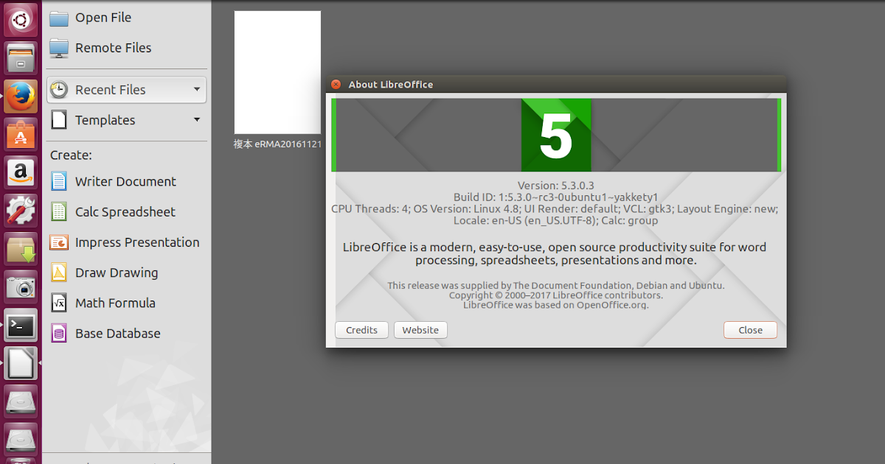
Task: Click the LibreOffice 5 logo banner
Action: coord(556,135)
